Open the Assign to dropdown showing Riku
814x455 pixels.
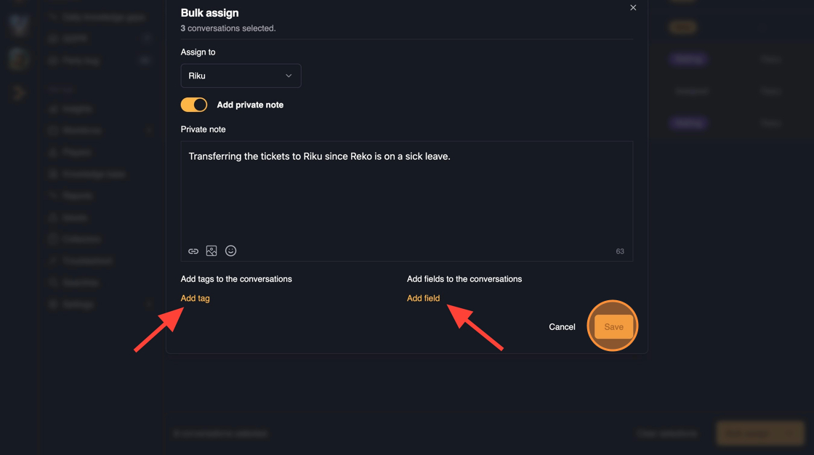[241, 76]
